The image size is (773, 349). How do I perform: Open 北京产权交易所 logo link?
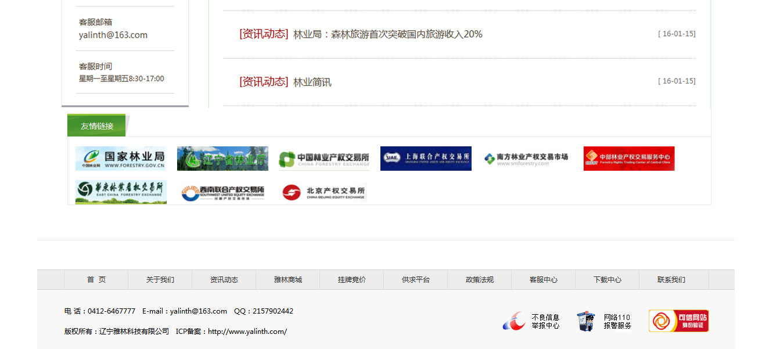click(324, 192)
